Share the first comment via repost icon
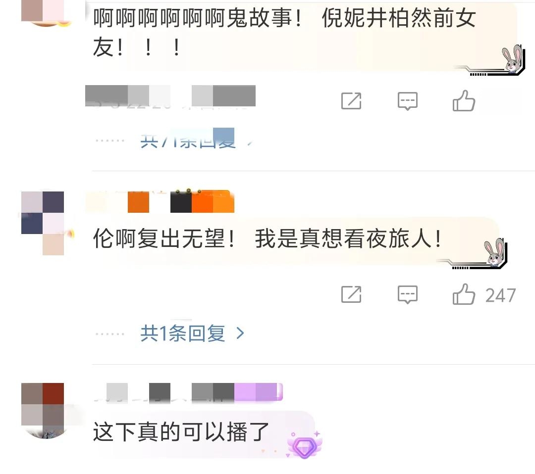The width and height of the screenshot is (535, 474). click(x=351, y=101)
